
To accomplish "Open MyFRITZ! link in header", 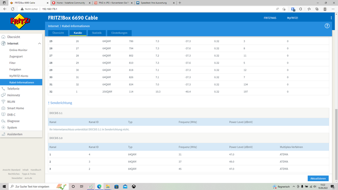I will coord(292,18).
